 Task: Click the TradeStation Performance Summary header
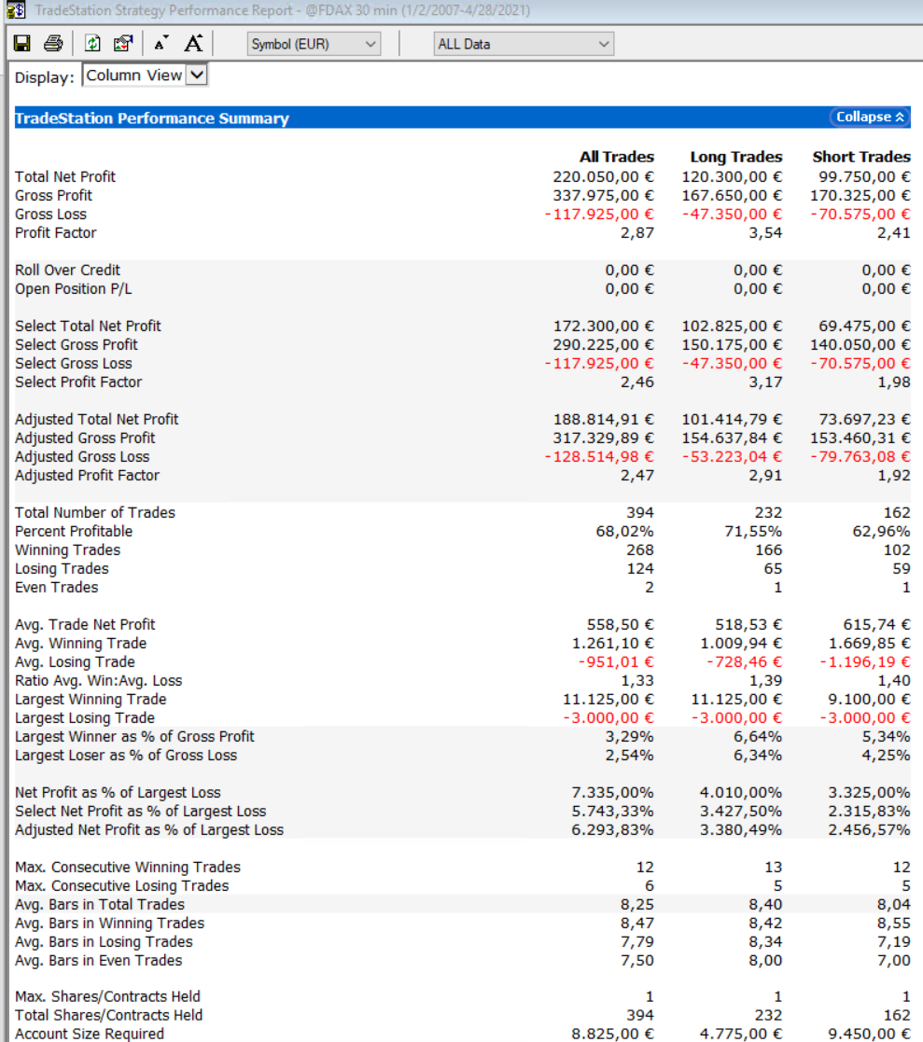[152, 118]
